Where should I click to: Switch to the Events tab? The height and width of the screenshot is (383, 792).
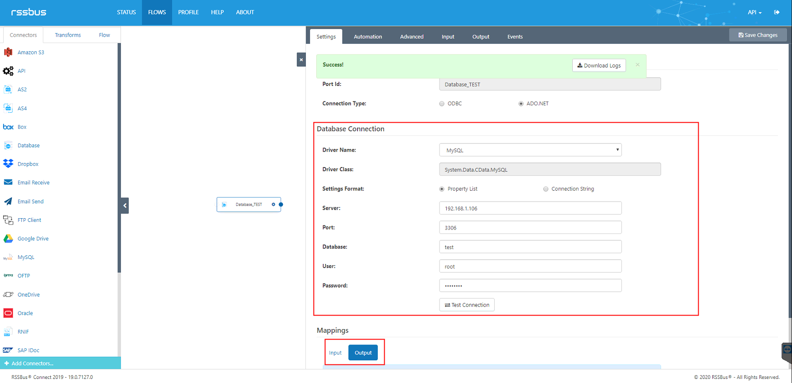click(x=515, y=37)
